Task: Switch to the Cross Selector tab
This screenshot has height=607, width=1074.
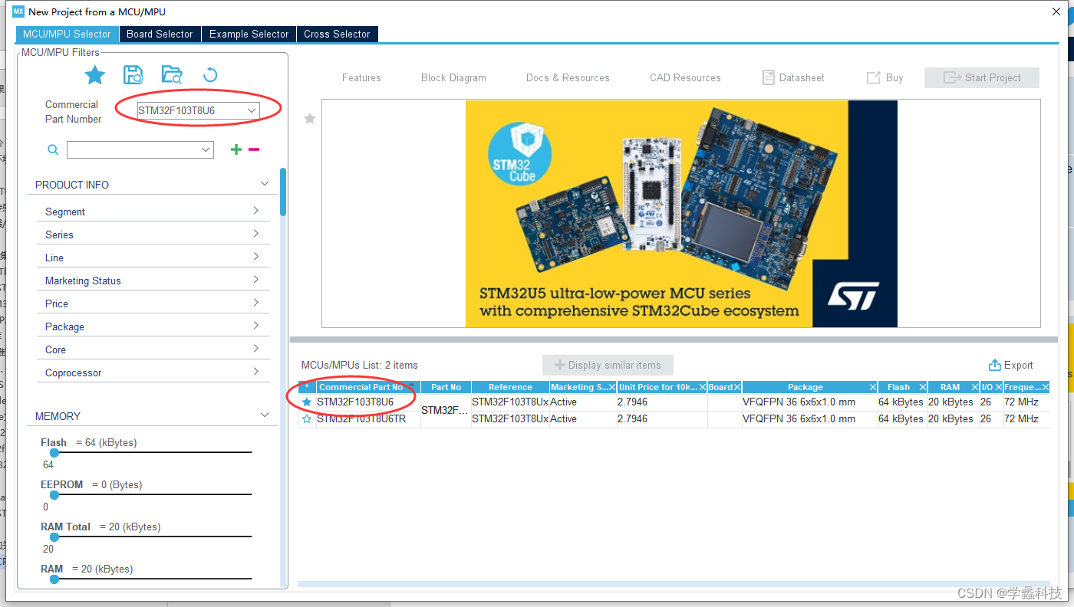Action: pos(337,34)
